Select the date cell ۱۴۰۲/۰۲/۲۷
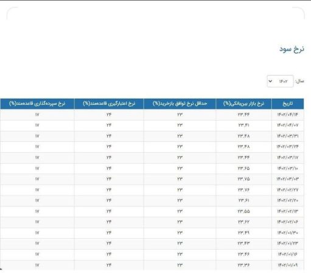The image size is (311, 274). tap(288, 190)
